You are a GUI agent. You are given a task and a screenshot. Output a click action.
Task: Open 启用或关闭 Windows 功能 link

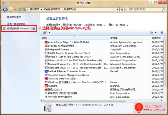coord(21,29)
